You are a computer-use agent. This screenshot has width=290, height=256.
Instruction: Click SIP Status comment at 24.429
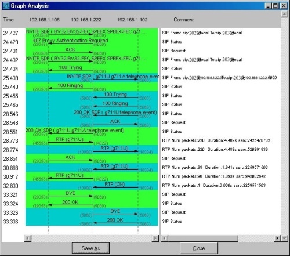(x=172, y=42)
